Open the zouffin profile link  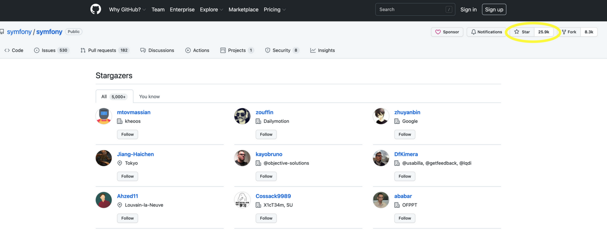click(x=264, y=112)
